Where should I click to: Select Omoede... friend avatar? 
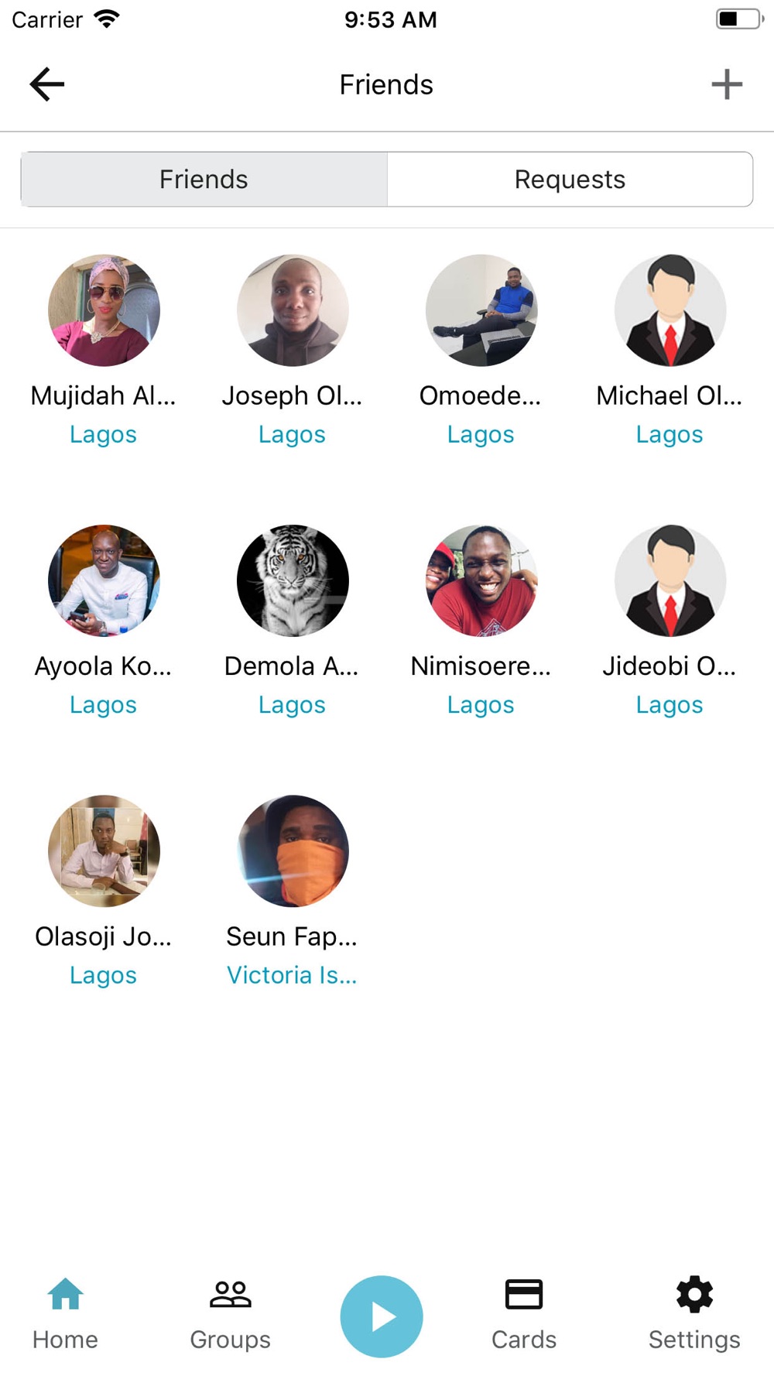[x=481, y=310]
